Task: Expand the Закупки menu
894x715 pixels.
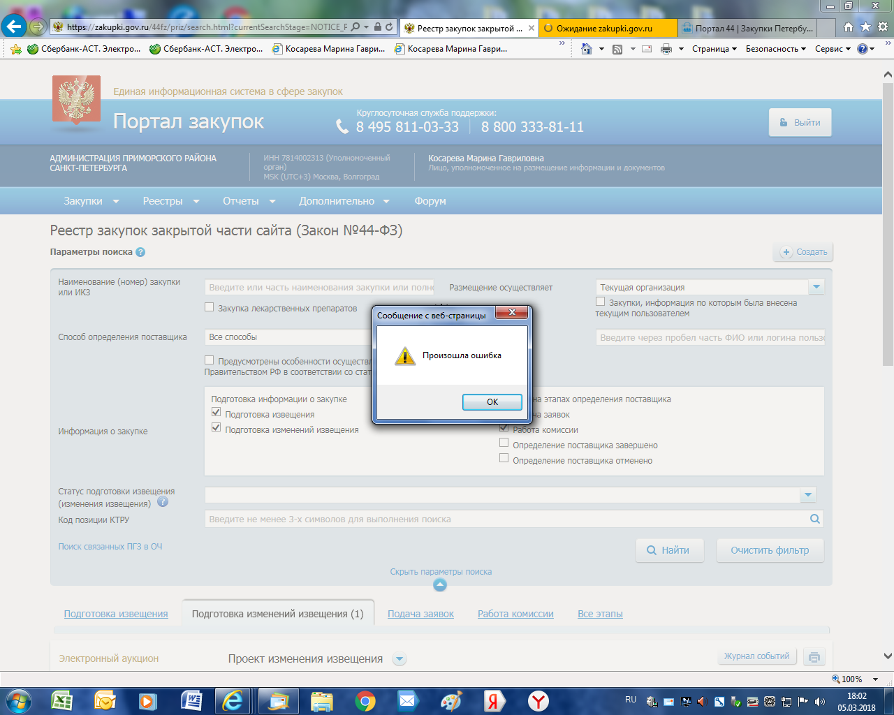Action: click(91, 201)
